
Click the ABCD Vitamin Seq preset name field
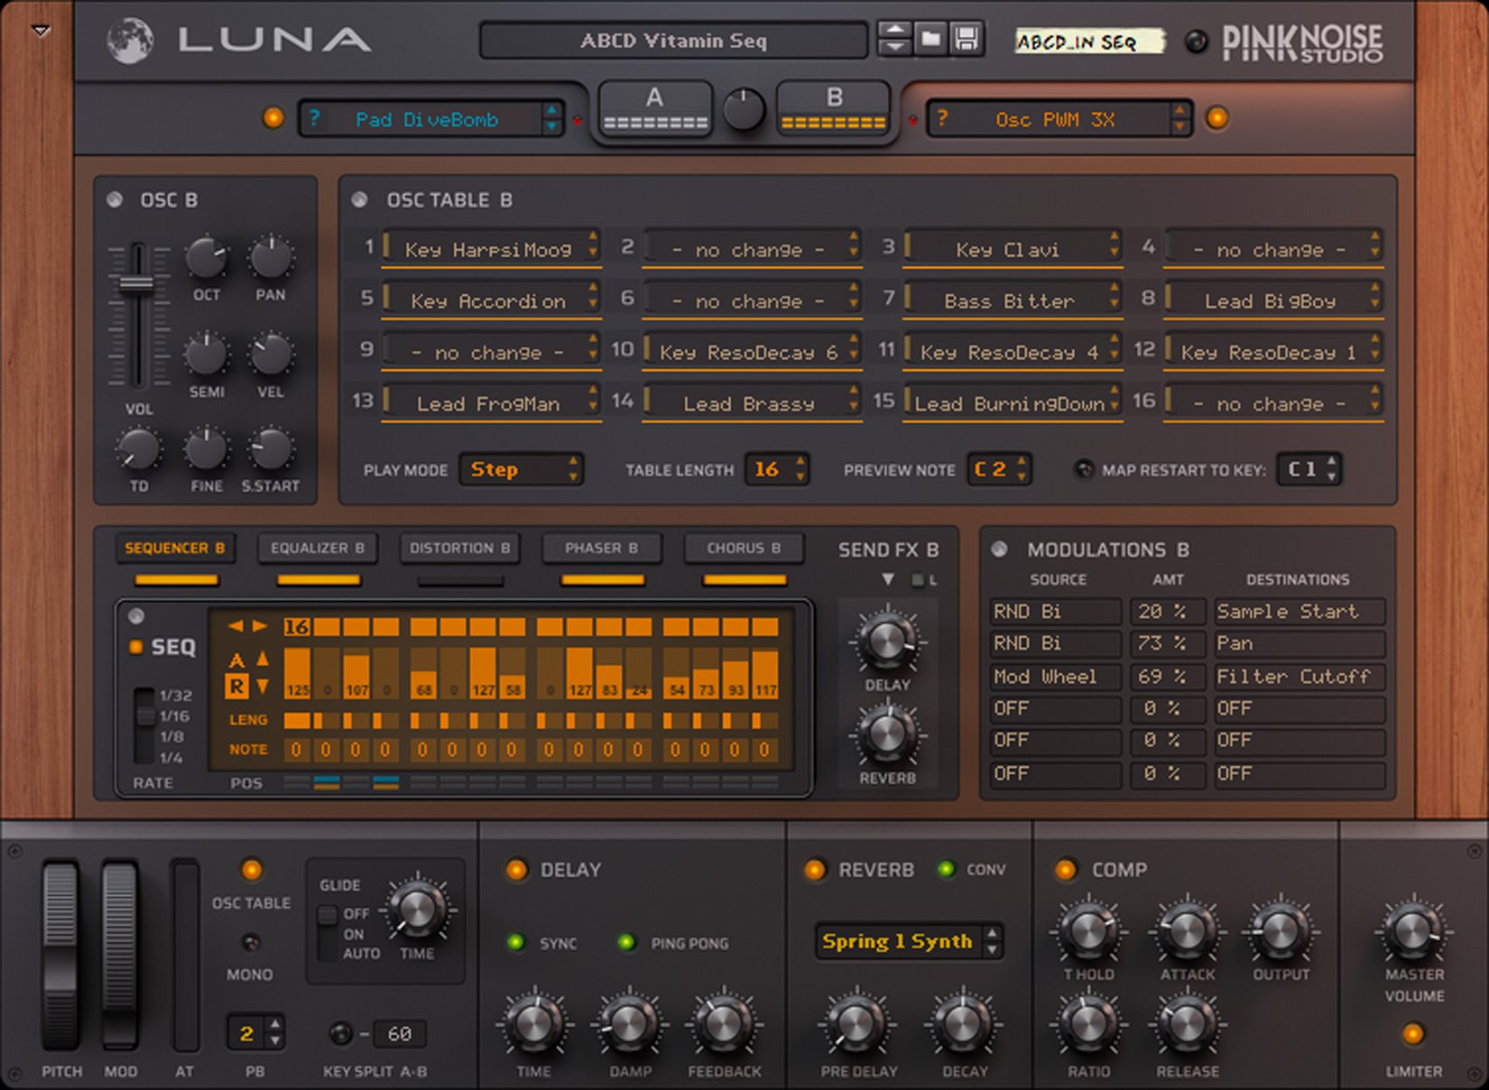point(675,39)
